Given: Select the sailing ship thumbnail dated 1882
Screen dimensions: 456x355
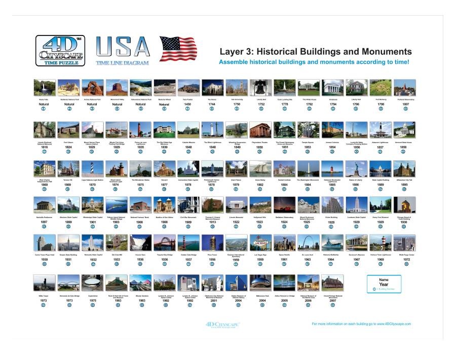Looking at the screenshot, I should (x=260, y=169).
